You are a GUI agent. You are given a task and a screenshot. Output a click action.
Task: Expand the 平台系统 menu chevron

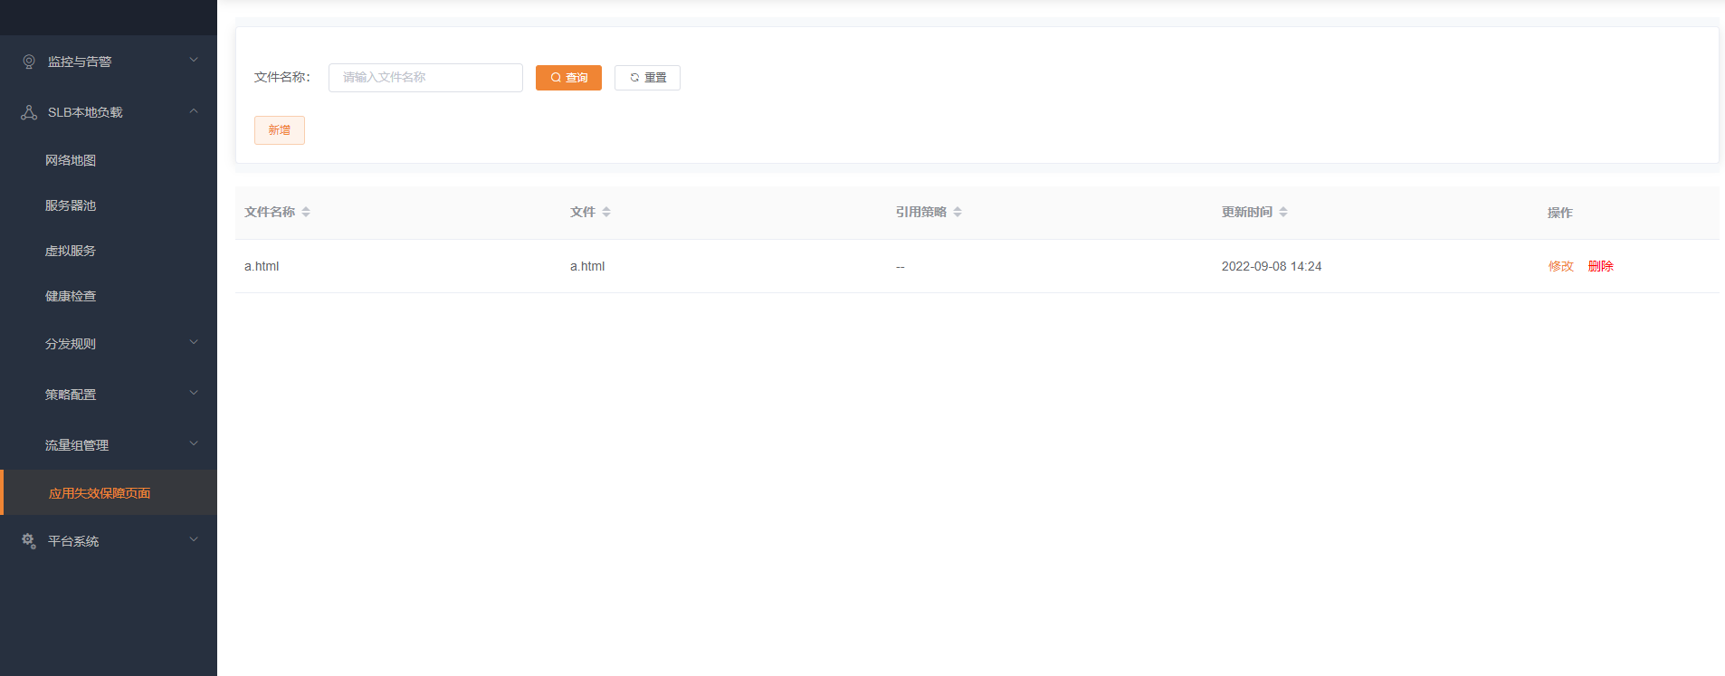click(194, 539)
